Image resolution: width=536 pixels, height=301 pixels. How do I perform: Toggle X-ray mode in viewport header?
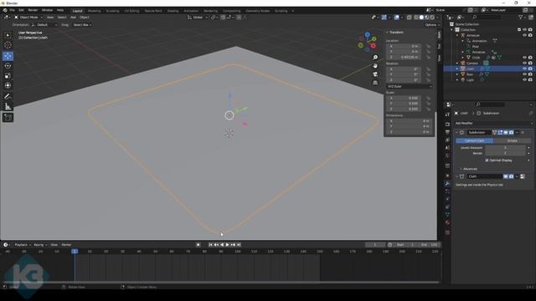[410, 18]
